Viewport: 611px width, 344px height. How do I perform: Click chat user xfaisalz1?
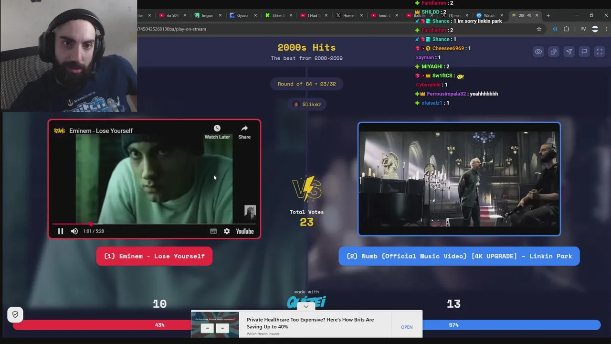click(432, 103)
